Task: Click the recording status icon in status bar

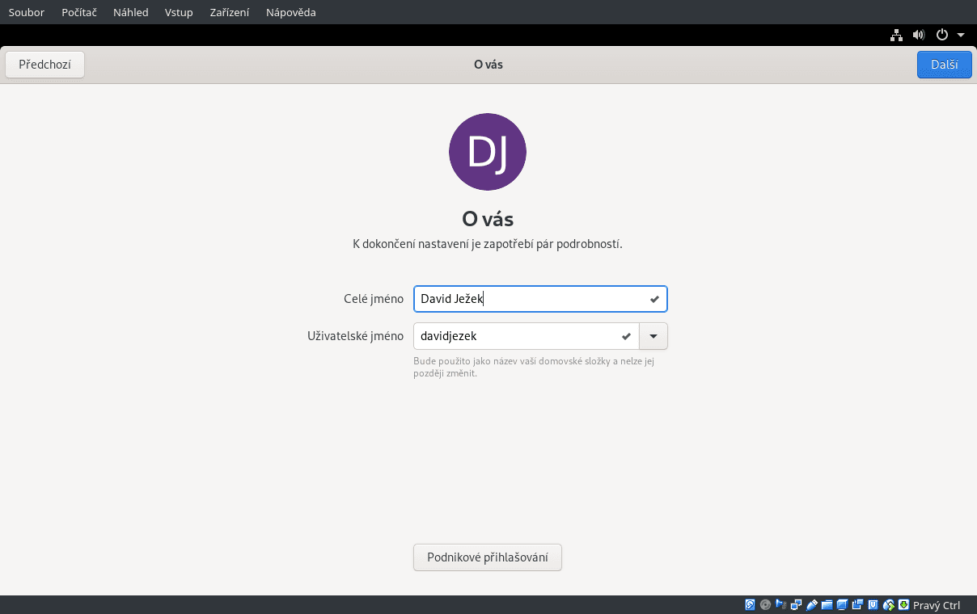Action: [x=857, y=604]
